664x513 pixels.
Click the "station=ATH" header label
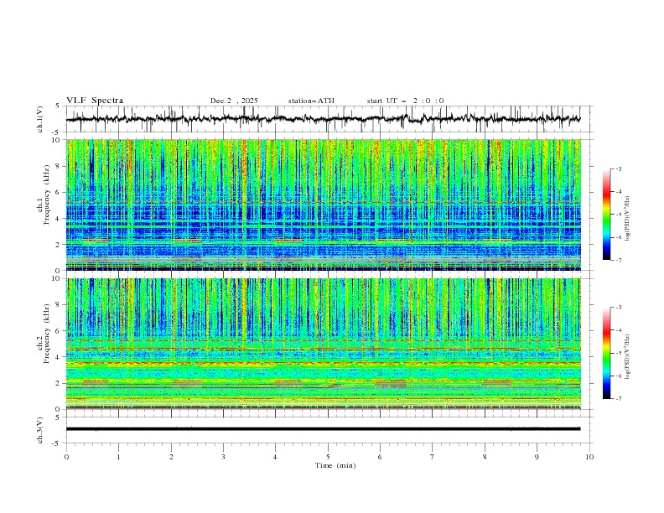click(311, 101)
